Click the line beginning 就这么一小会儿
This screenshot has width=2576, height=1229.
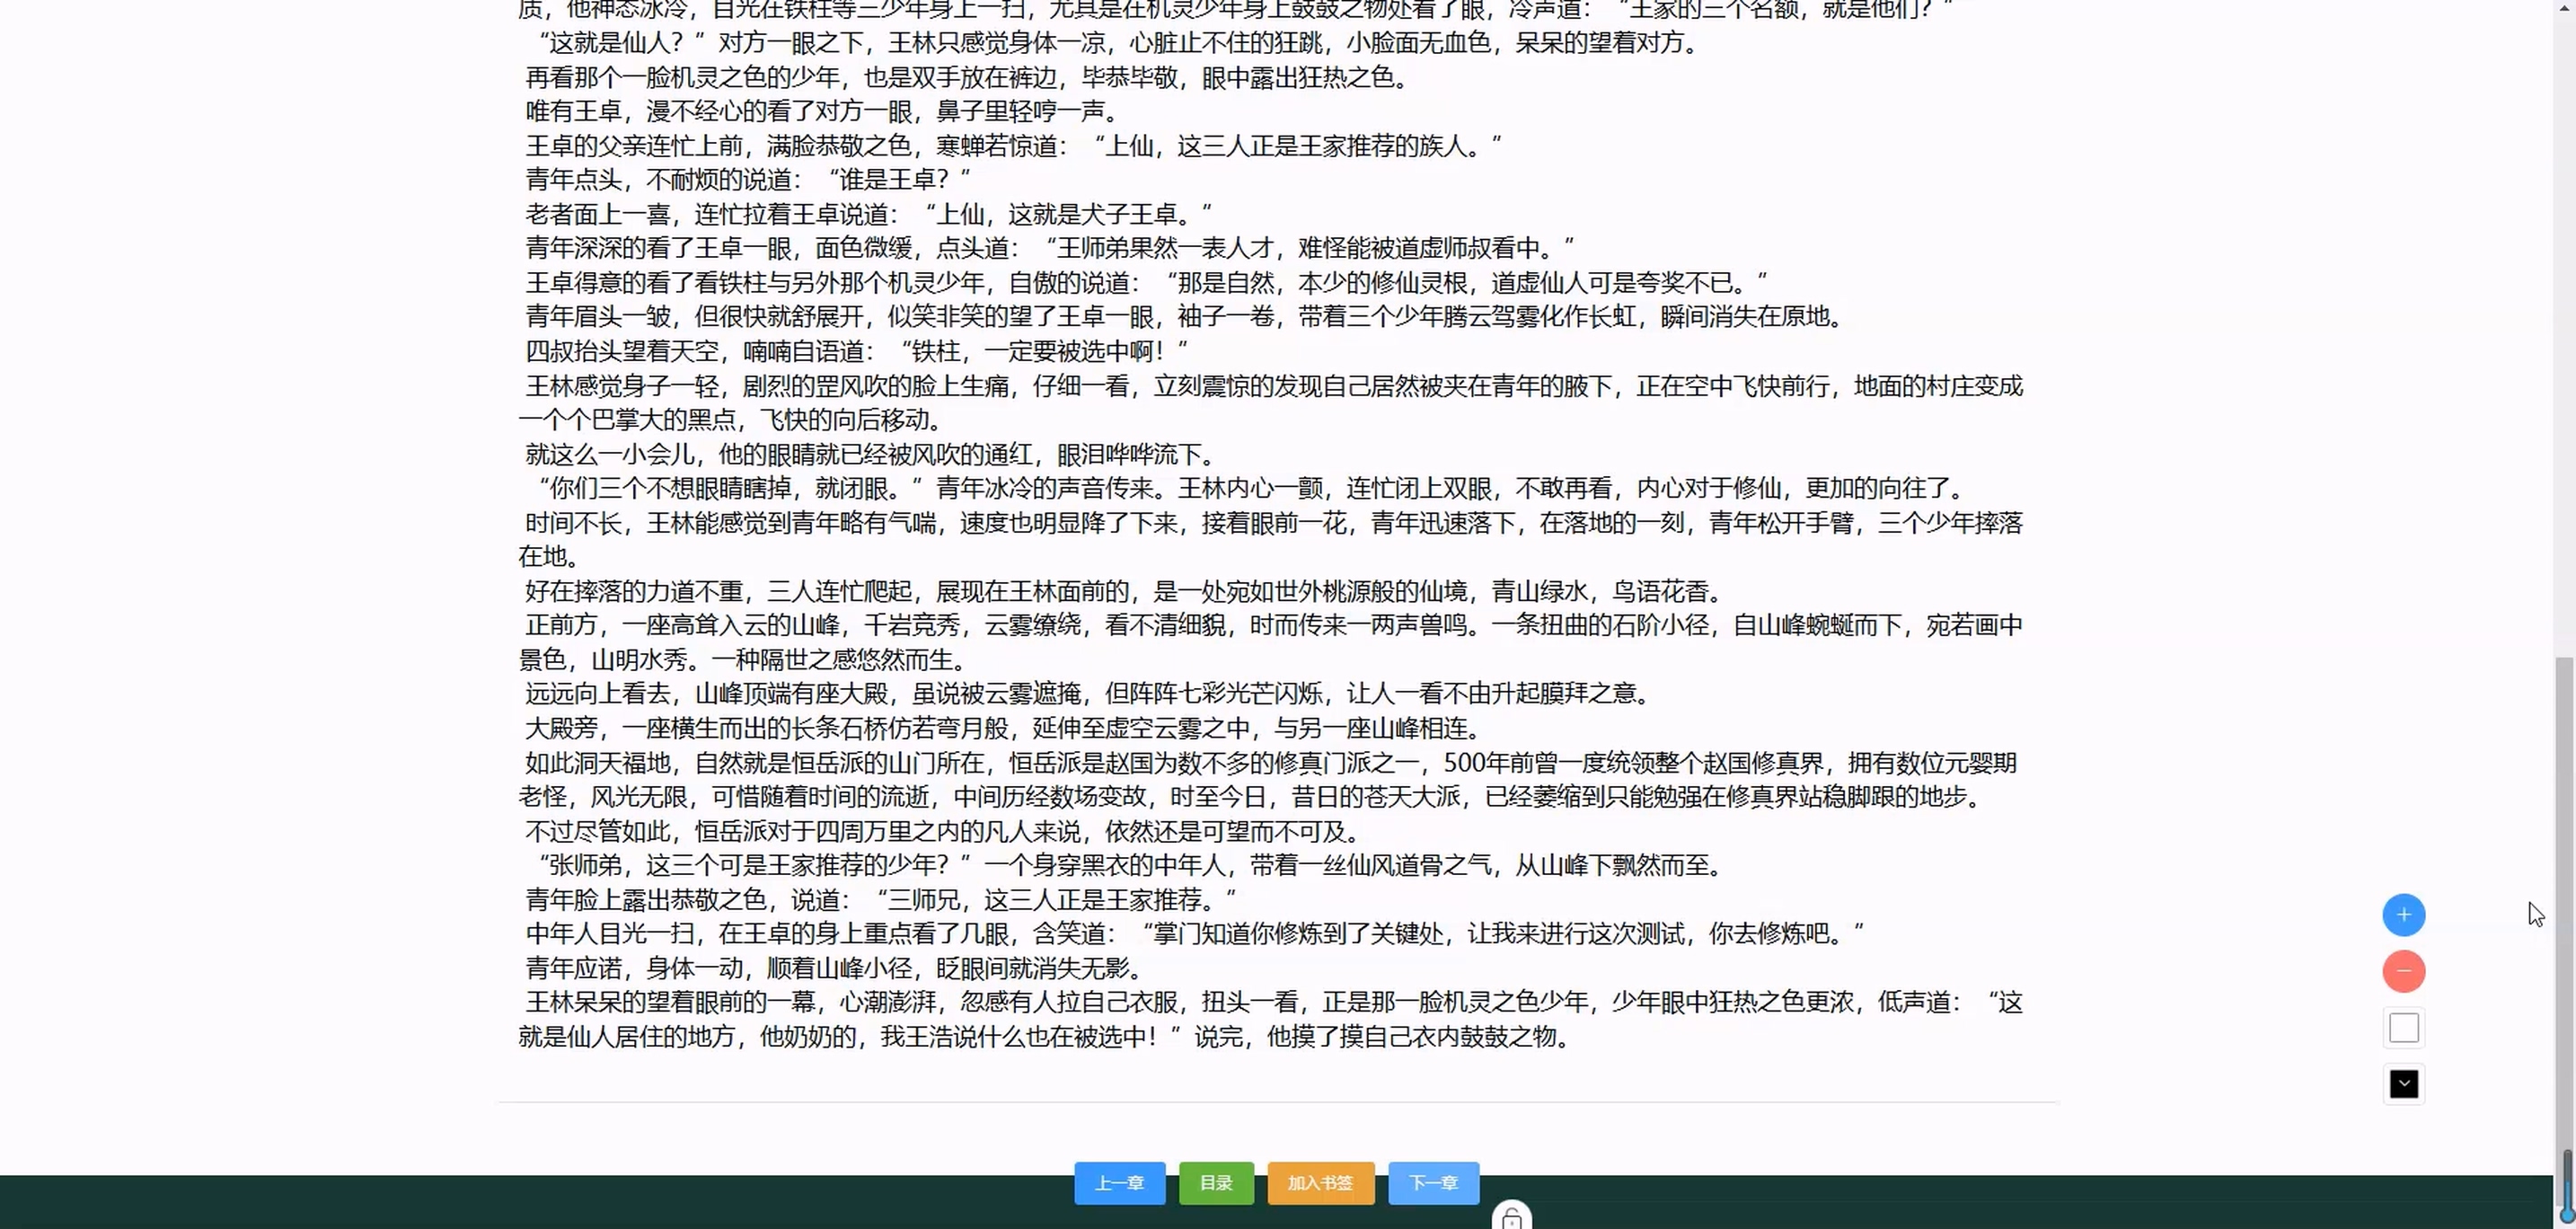[x=870, y=455]
